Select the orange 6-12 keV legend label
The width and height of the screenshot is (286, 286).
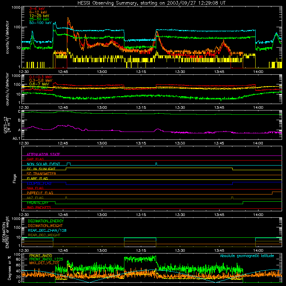(38, 12)
